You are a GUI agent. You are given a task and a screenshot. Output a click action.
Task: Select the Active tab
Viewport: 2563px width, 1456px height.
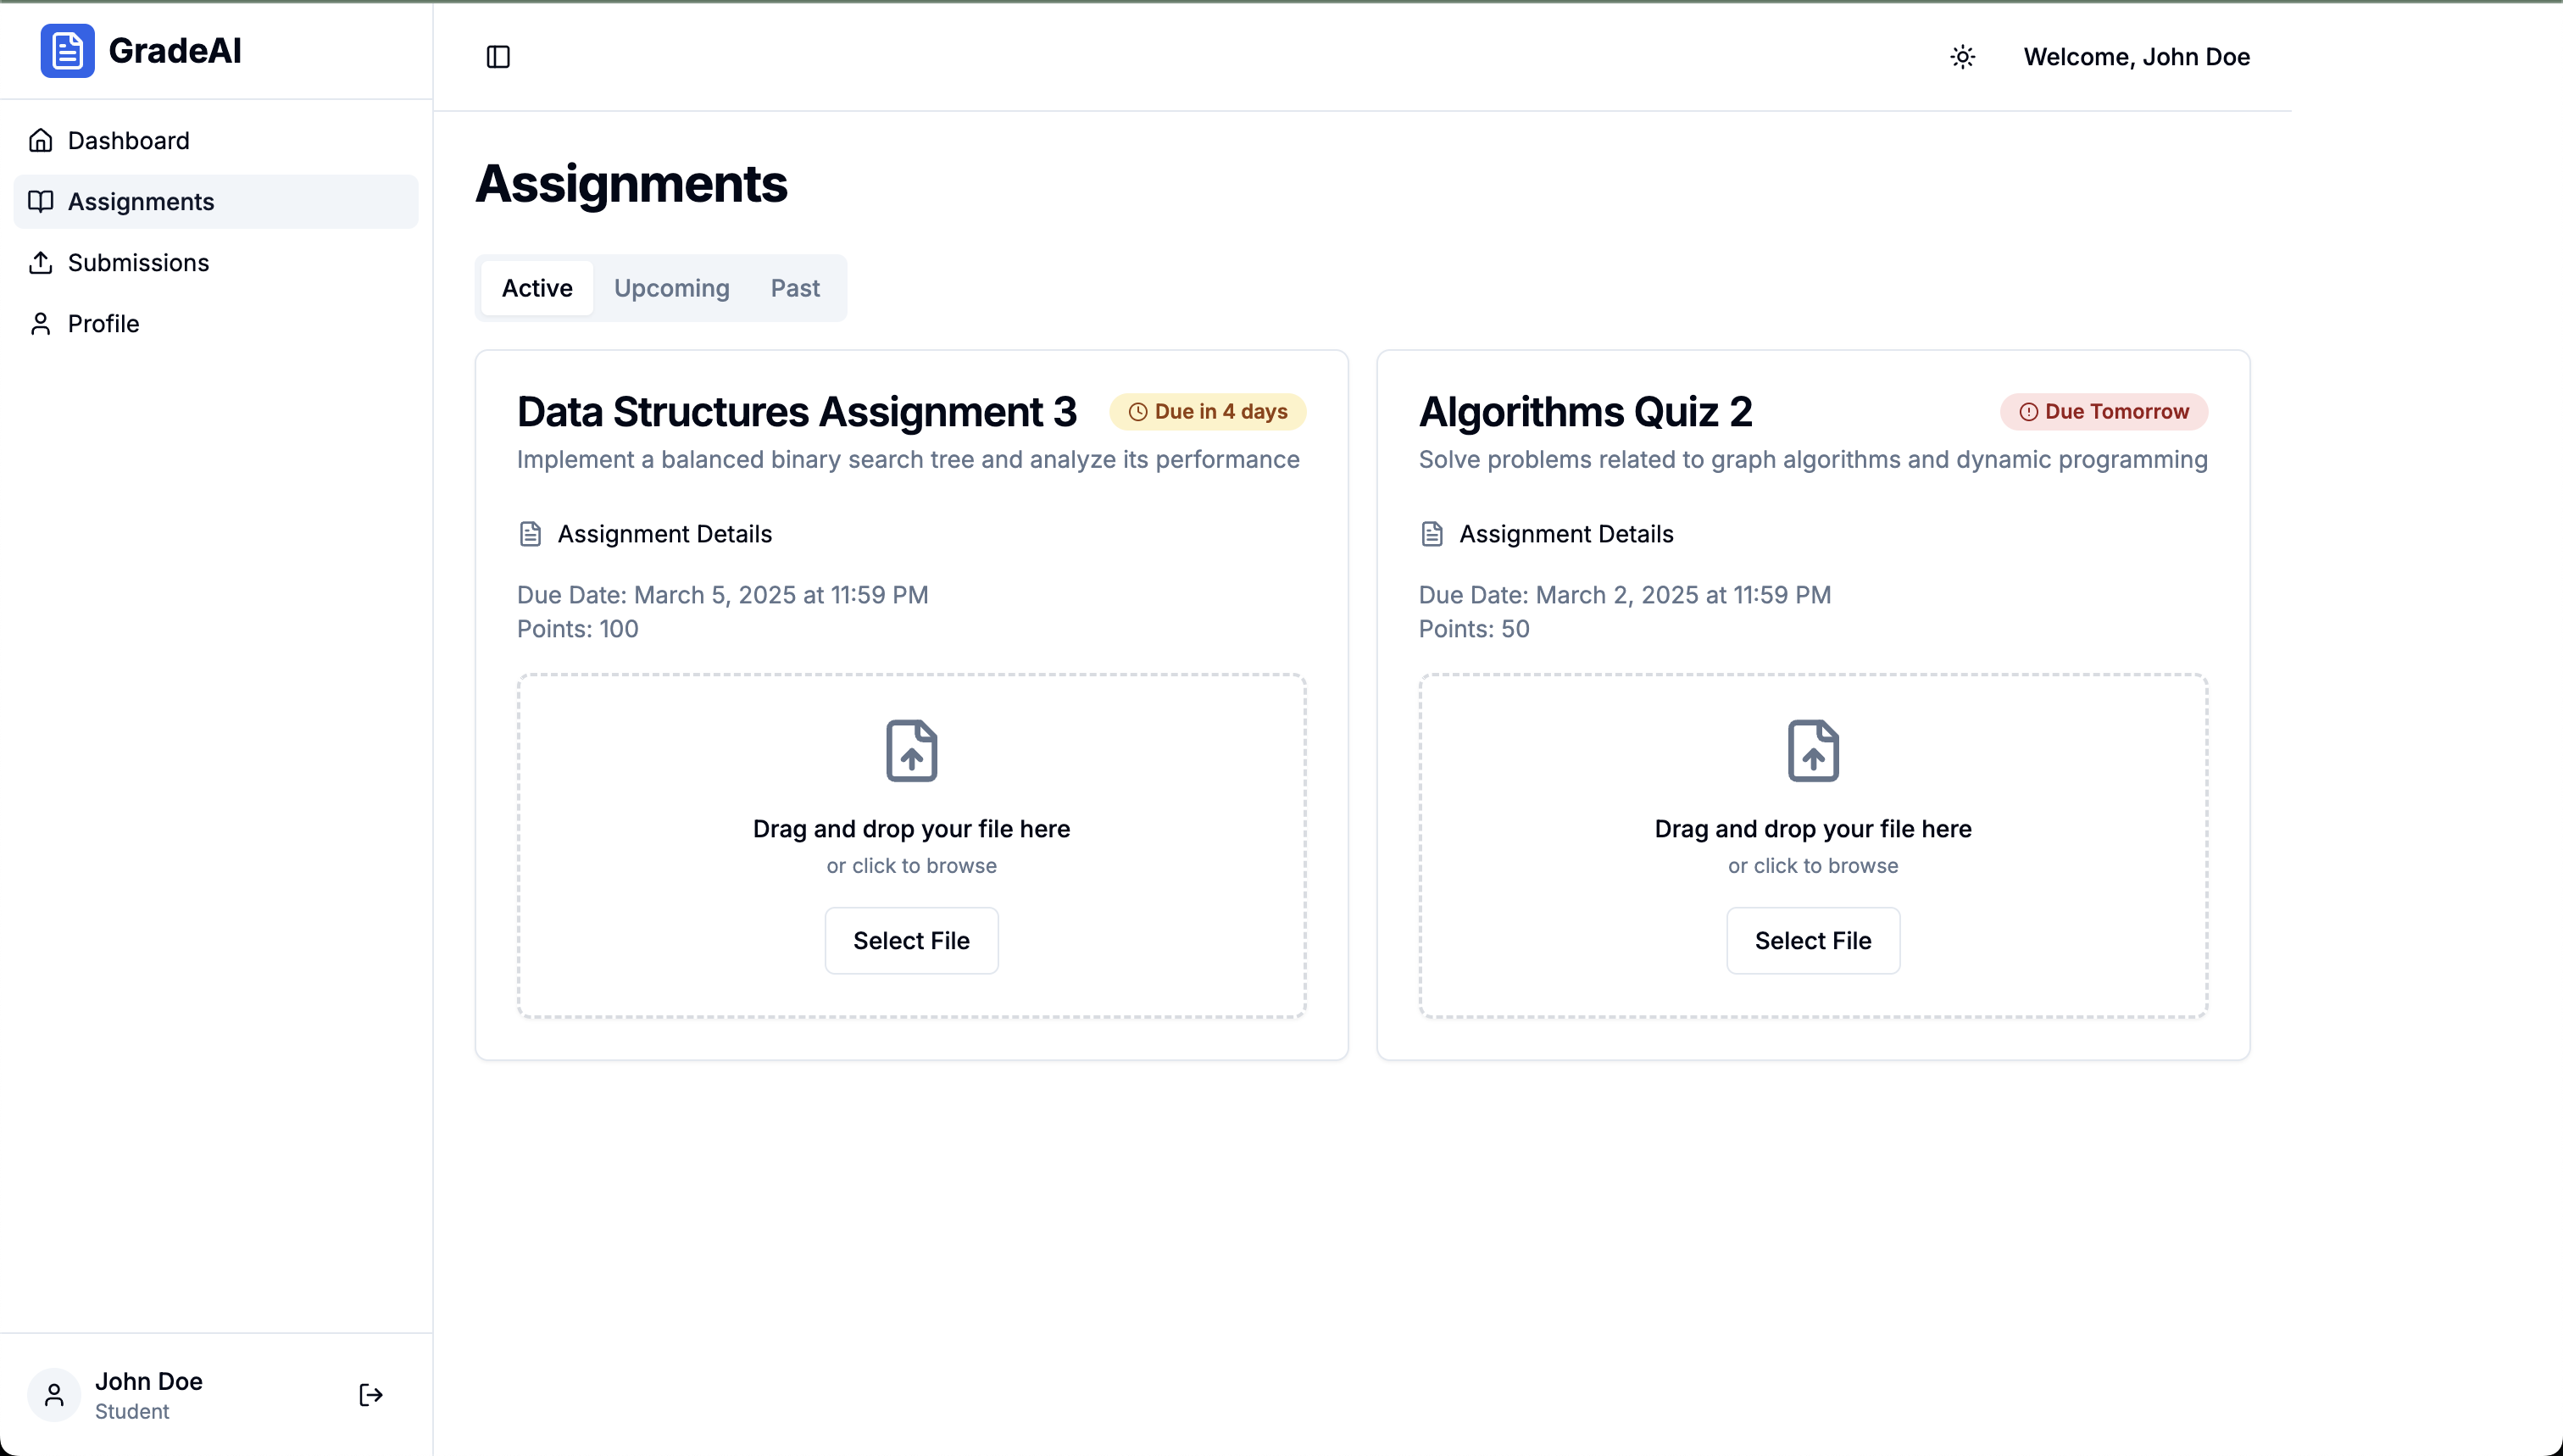point(537,288)
